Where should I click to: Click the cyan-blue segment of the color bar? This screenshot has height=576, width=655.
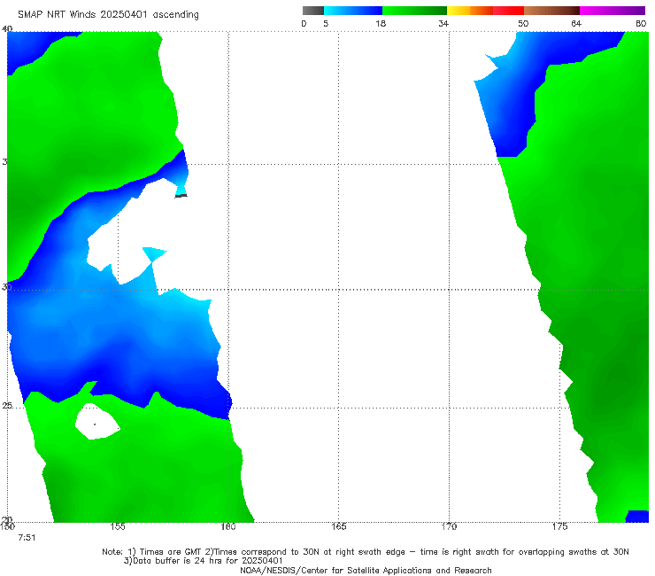pos(353,11)
